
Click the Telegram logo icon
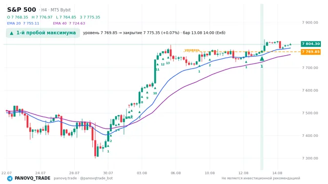[10, 178]
